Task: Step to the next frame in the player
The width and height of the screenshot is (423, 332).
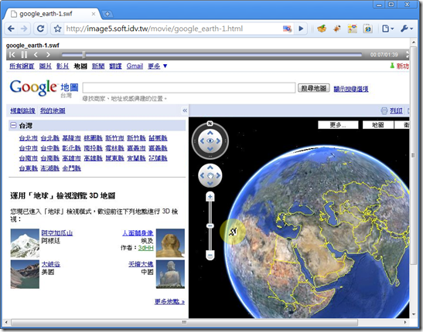Action: (x=48, y=55)
